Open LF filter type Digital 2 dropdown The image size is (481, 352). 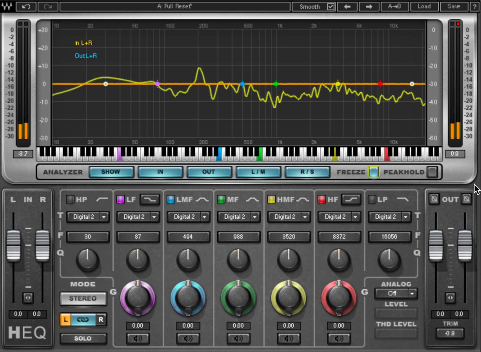(138, 217)
